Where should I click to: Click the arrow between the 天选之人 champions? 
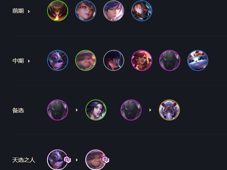[x=77, y=160]
